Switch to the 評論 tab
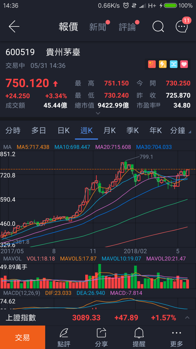The width and height of the screenshot is (196, 349). [127, 27]
